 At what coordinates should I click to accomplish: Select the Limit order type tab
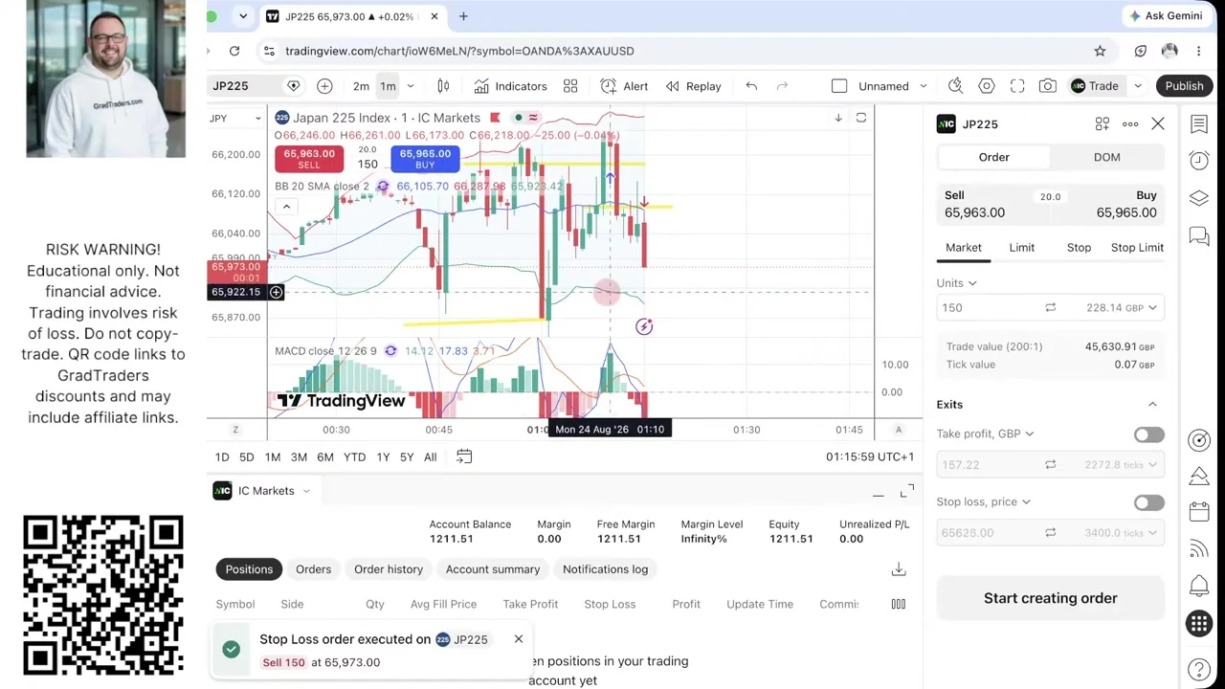point(1021,248)
